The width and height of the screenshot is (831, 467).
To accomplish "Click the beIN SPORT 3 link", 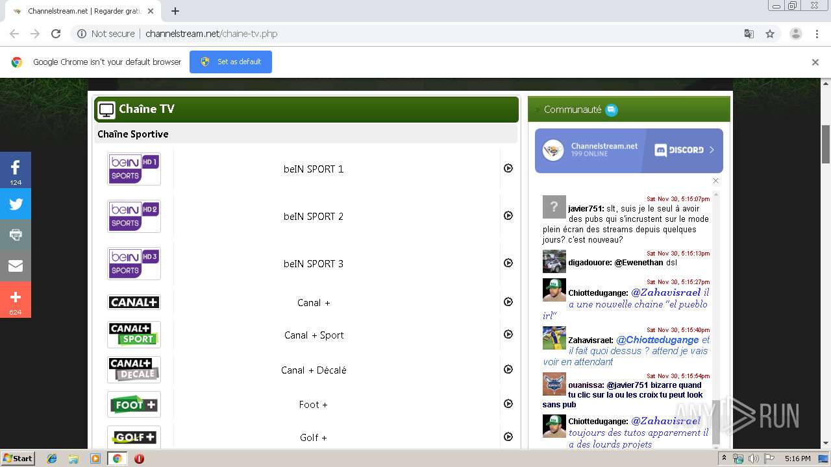I will click(314, 263).
